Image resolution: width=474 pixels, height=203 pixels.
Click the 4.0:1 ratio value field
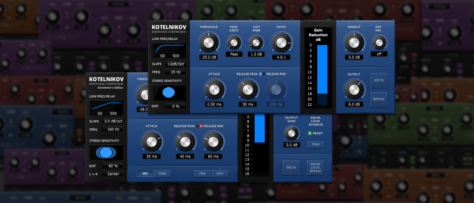pyautogui.click(x=281, y=57)
